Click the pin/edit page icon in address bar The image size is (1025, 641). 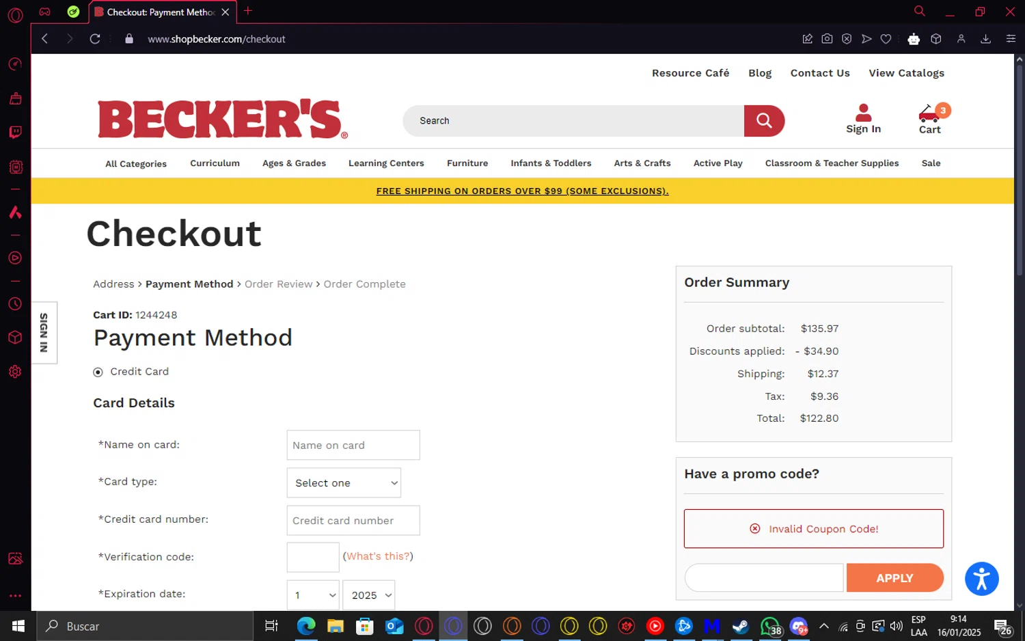[x=807, y=39]
